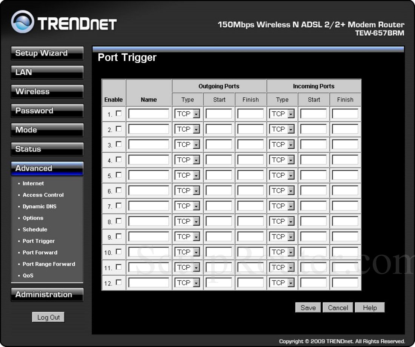Enable port trigger rule 1
Viewport: 415px width, 347px height.
118,114
